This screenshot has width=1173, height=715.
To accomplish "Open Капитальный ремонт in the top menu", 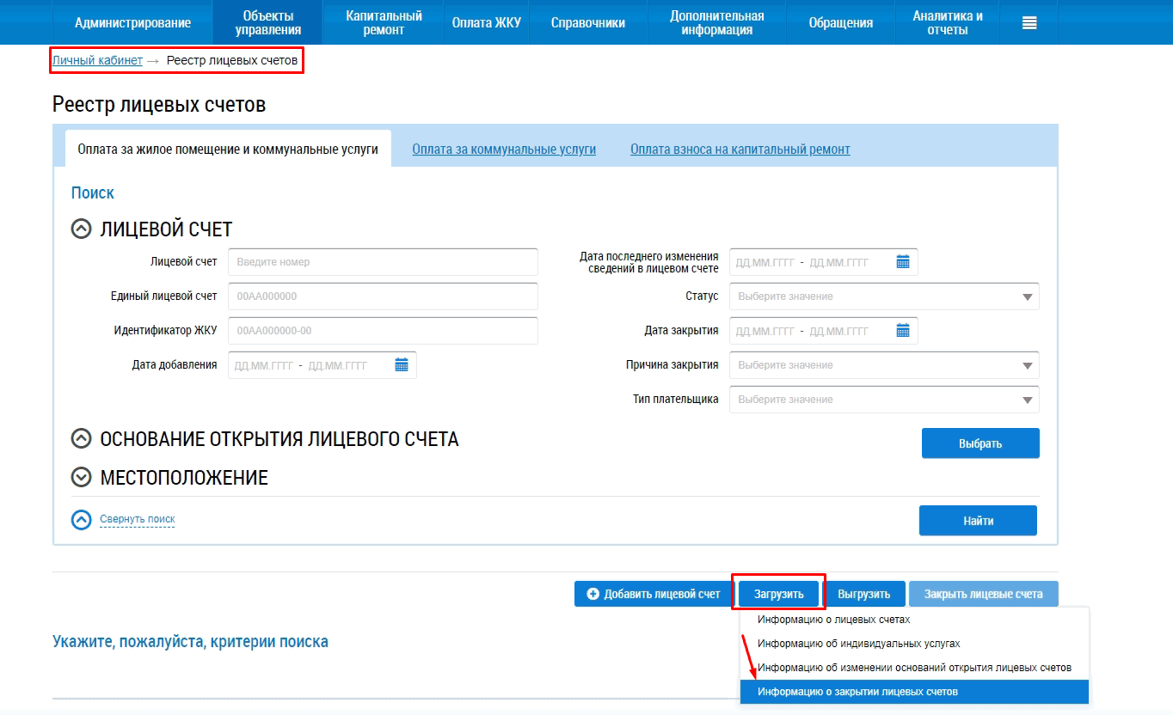I will (x=384, y=23).
